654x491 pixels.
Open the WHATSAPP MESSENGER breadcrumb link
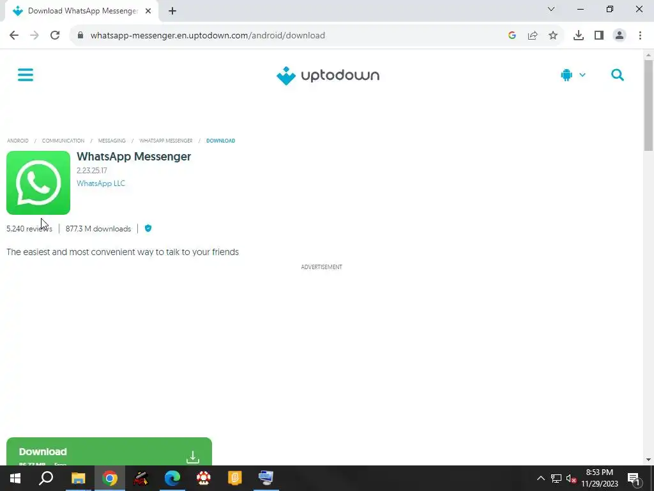[x=166, y=141]
